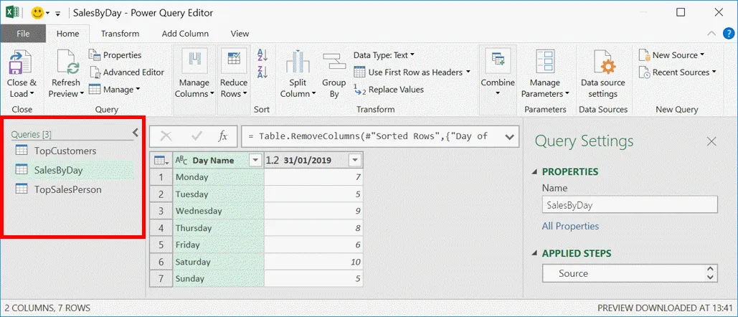Click the ABC data type icon of Day Name
The width and height of the screenshot is (738, 317).
point(181,161)
